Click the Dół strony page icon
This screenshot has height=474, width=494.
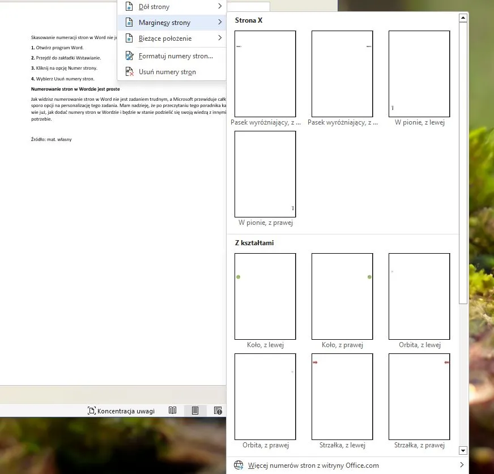click(x=129, y=7)
